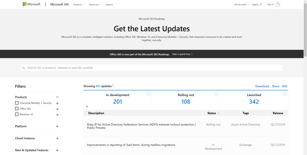Expand the Platform filter section
Image resolution: width=307 pixels, height=155 pixels.
57,126
